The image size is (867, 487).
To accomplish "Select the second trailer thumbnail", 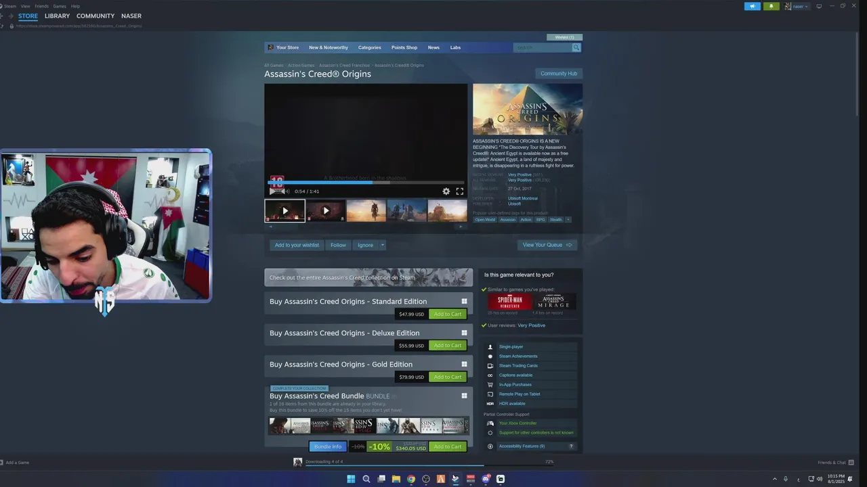I will (x=325, y=210).
